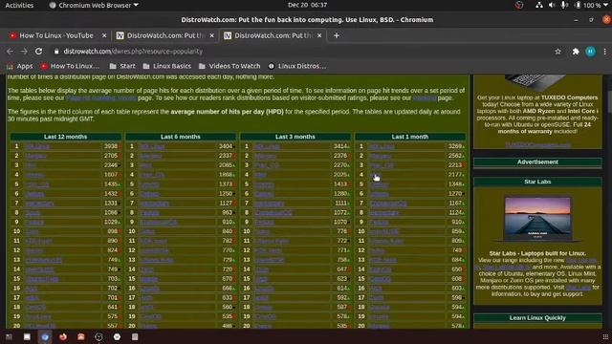612x344 pixels.
Task: Expand the system menu arrow beside 100 %
Action: coord(605,5)
